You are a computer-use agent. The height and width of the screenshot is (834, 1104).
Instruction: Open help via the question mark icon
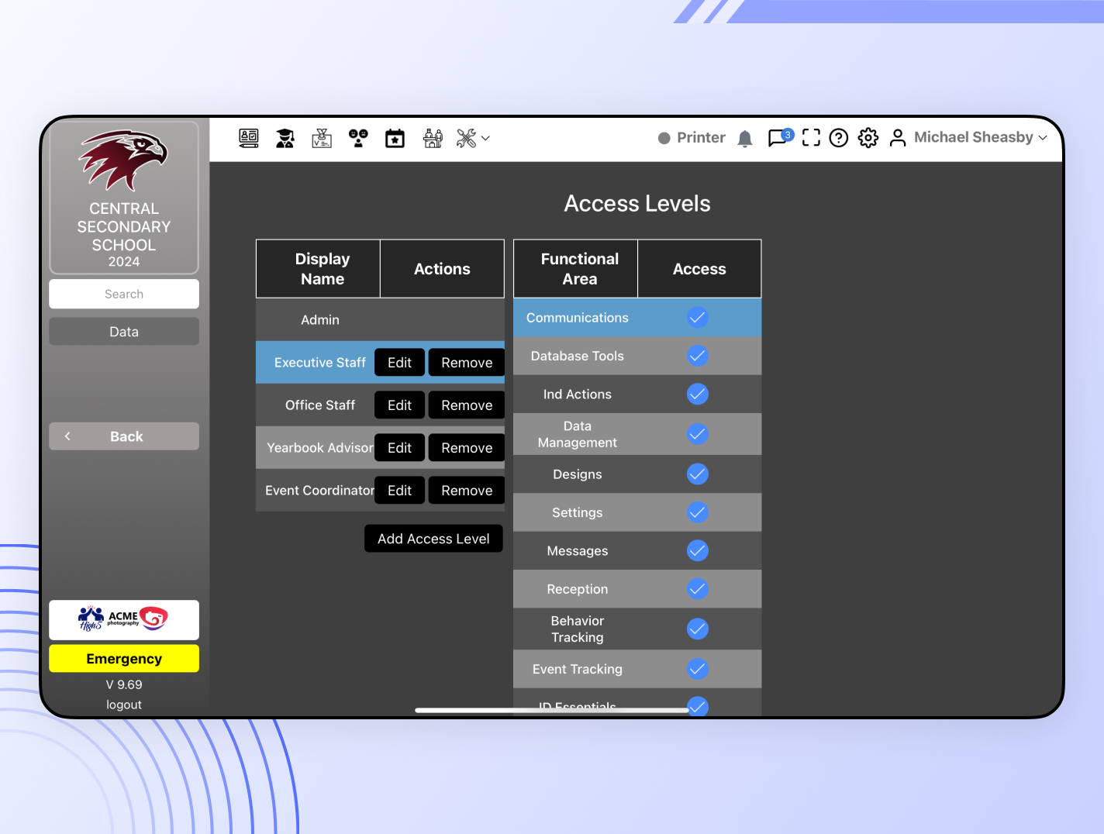pyautogui.click(x=839, y=138)
